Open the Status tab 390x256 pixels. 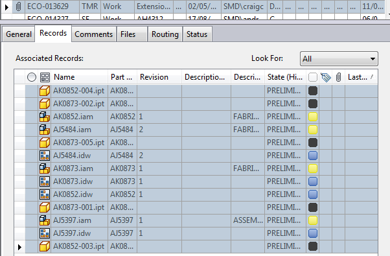(x=197, y=34)
